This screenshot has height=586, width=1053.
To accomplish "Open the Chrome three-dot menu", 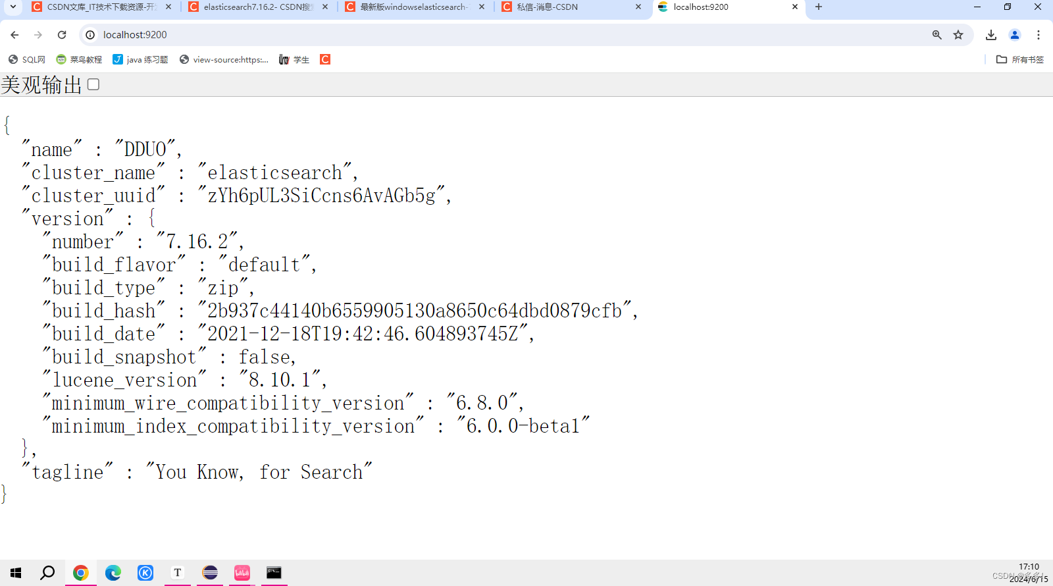I will [x=1039, y=35].
